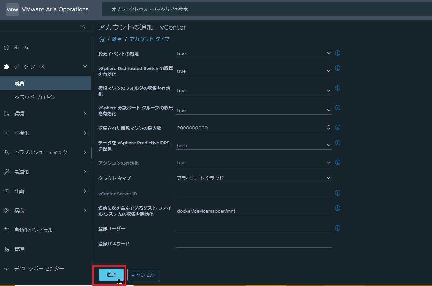The image size is (432, 286).
Task: Select 統合 in the sidebar
Action: (x=46, y=83)
